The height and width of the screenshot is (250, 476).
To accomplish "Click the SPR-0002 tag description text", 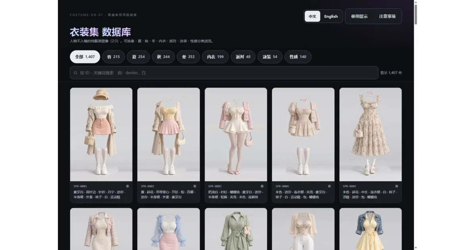I will point(167,194).
